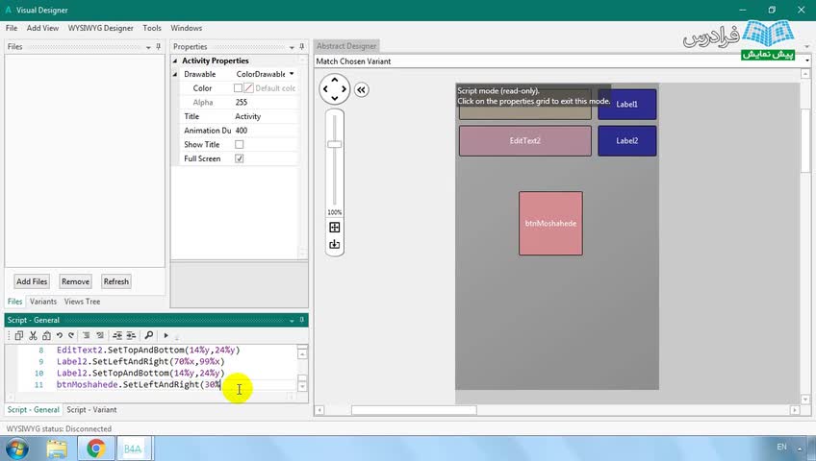Pin the Script - General panel
Viewport: 816px width, 461px height.
point(302,320)
